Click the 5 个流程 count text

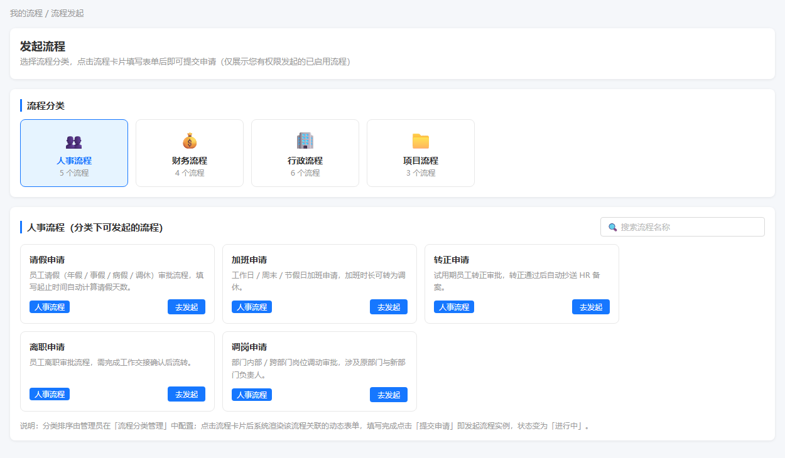click(74, 173)
